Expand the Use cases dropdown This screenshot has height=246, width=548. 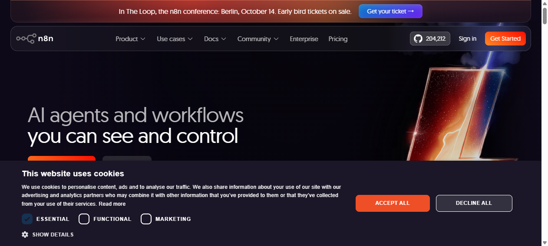pyautogui.click(x=175, y=39)
